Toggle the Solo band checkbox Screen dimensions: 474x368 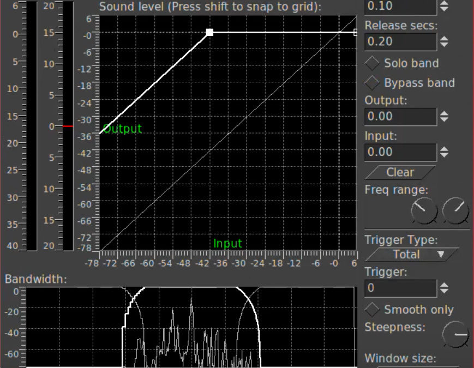(x=373, y=63)
